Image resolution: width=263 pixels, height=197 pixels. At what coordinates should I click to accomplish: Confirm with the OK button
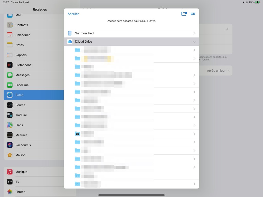tap(193, 14)
